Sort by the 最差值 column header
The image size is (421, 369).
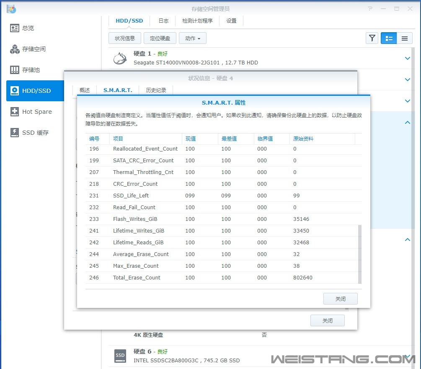coord(236,138)
